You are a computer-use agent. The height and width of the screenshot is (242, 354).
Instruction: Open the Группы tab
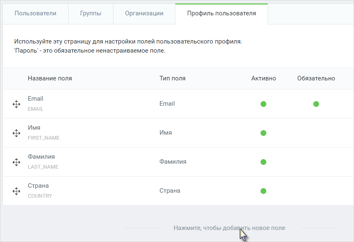[91, 14]
